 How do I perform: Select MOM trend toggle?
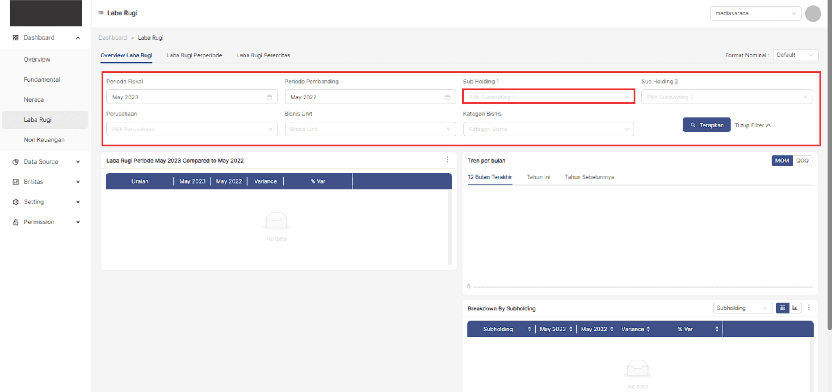pos(782,161)
